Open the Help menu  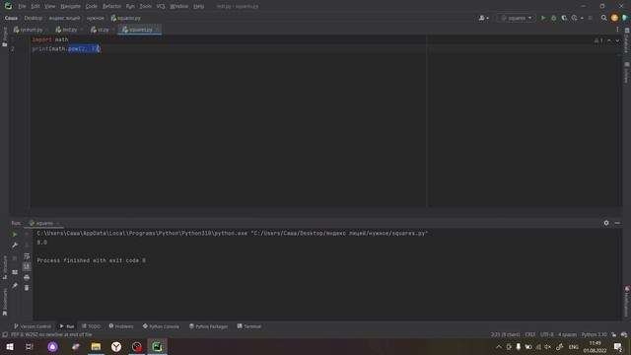(x=198, y=7)
